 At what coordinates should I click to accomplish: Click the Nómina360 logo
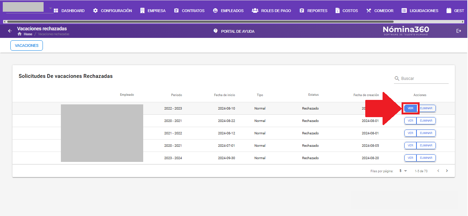coord(406,30)
